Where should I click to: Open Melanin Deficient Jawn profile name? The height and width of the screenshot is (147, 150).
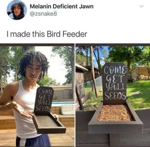[61, 6]
